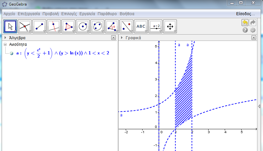Click the Είσοδος sign-in button
Viewport: 263px width, 151px height.
(x=246, y=14)
